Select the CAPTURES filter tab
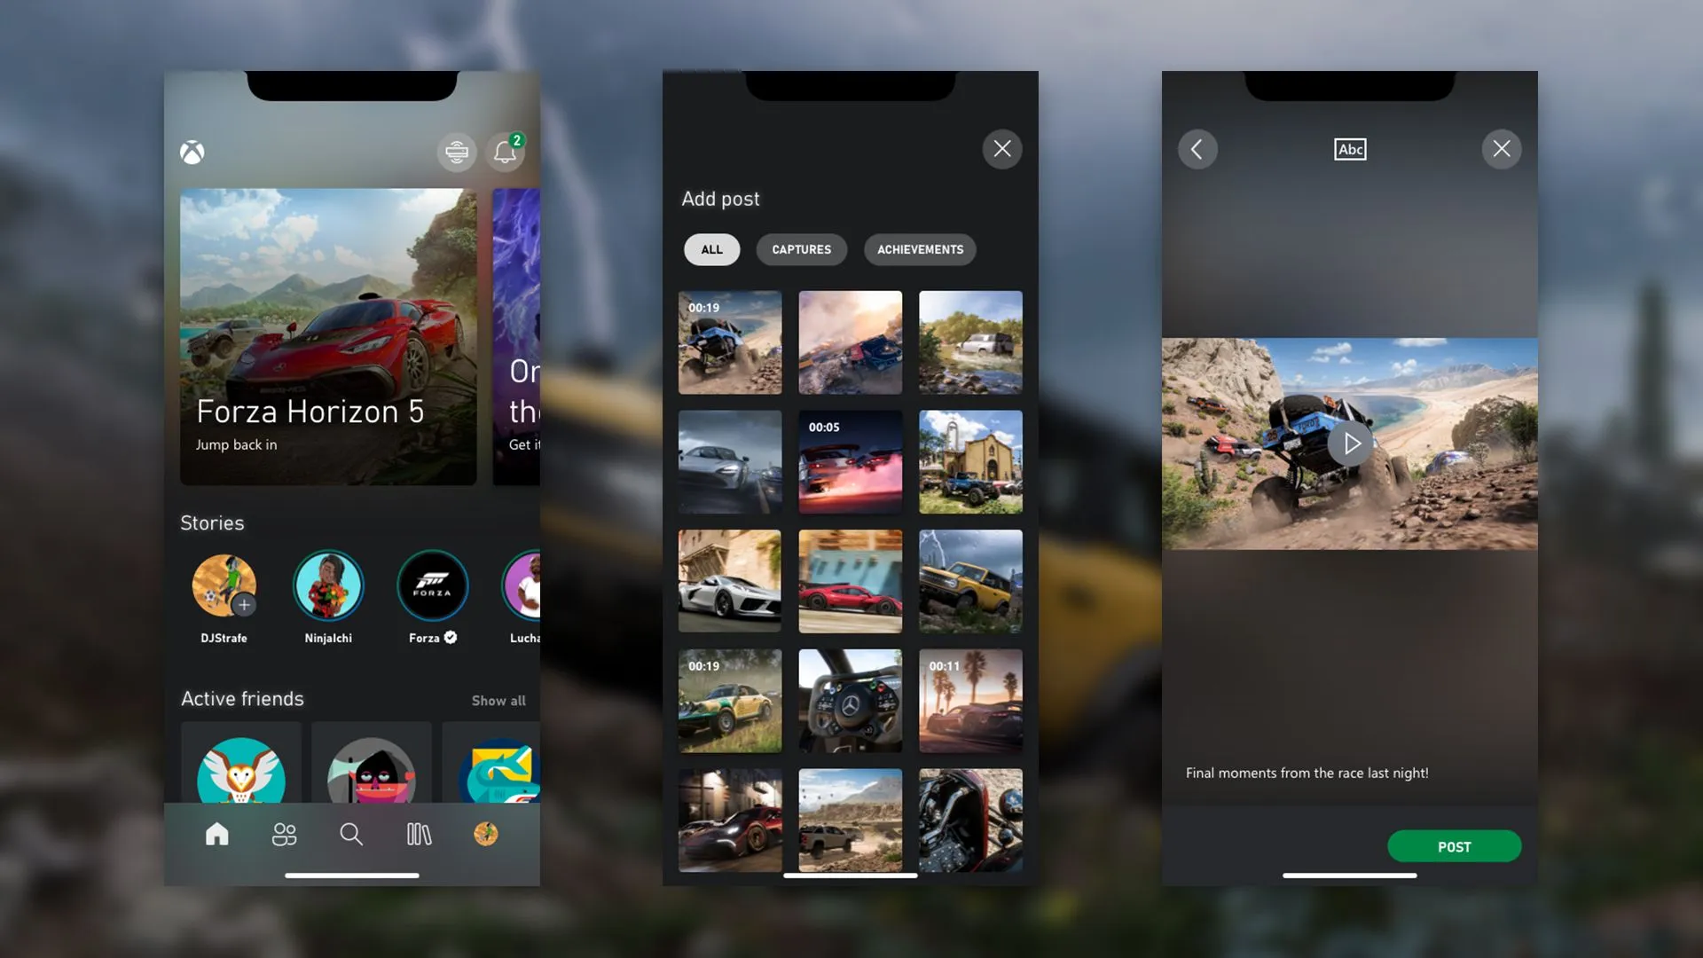 801,249
